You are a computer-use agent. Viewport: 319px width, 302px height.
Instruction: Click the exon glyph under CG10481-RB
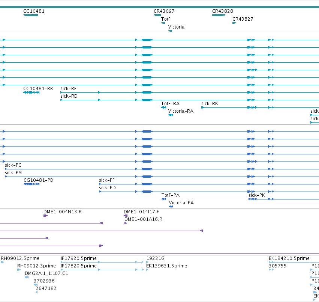[31, 92]
